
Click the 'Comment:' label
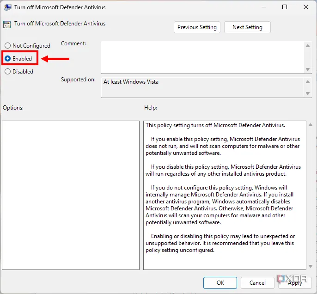pyautogui.click(x=73, y=43)
